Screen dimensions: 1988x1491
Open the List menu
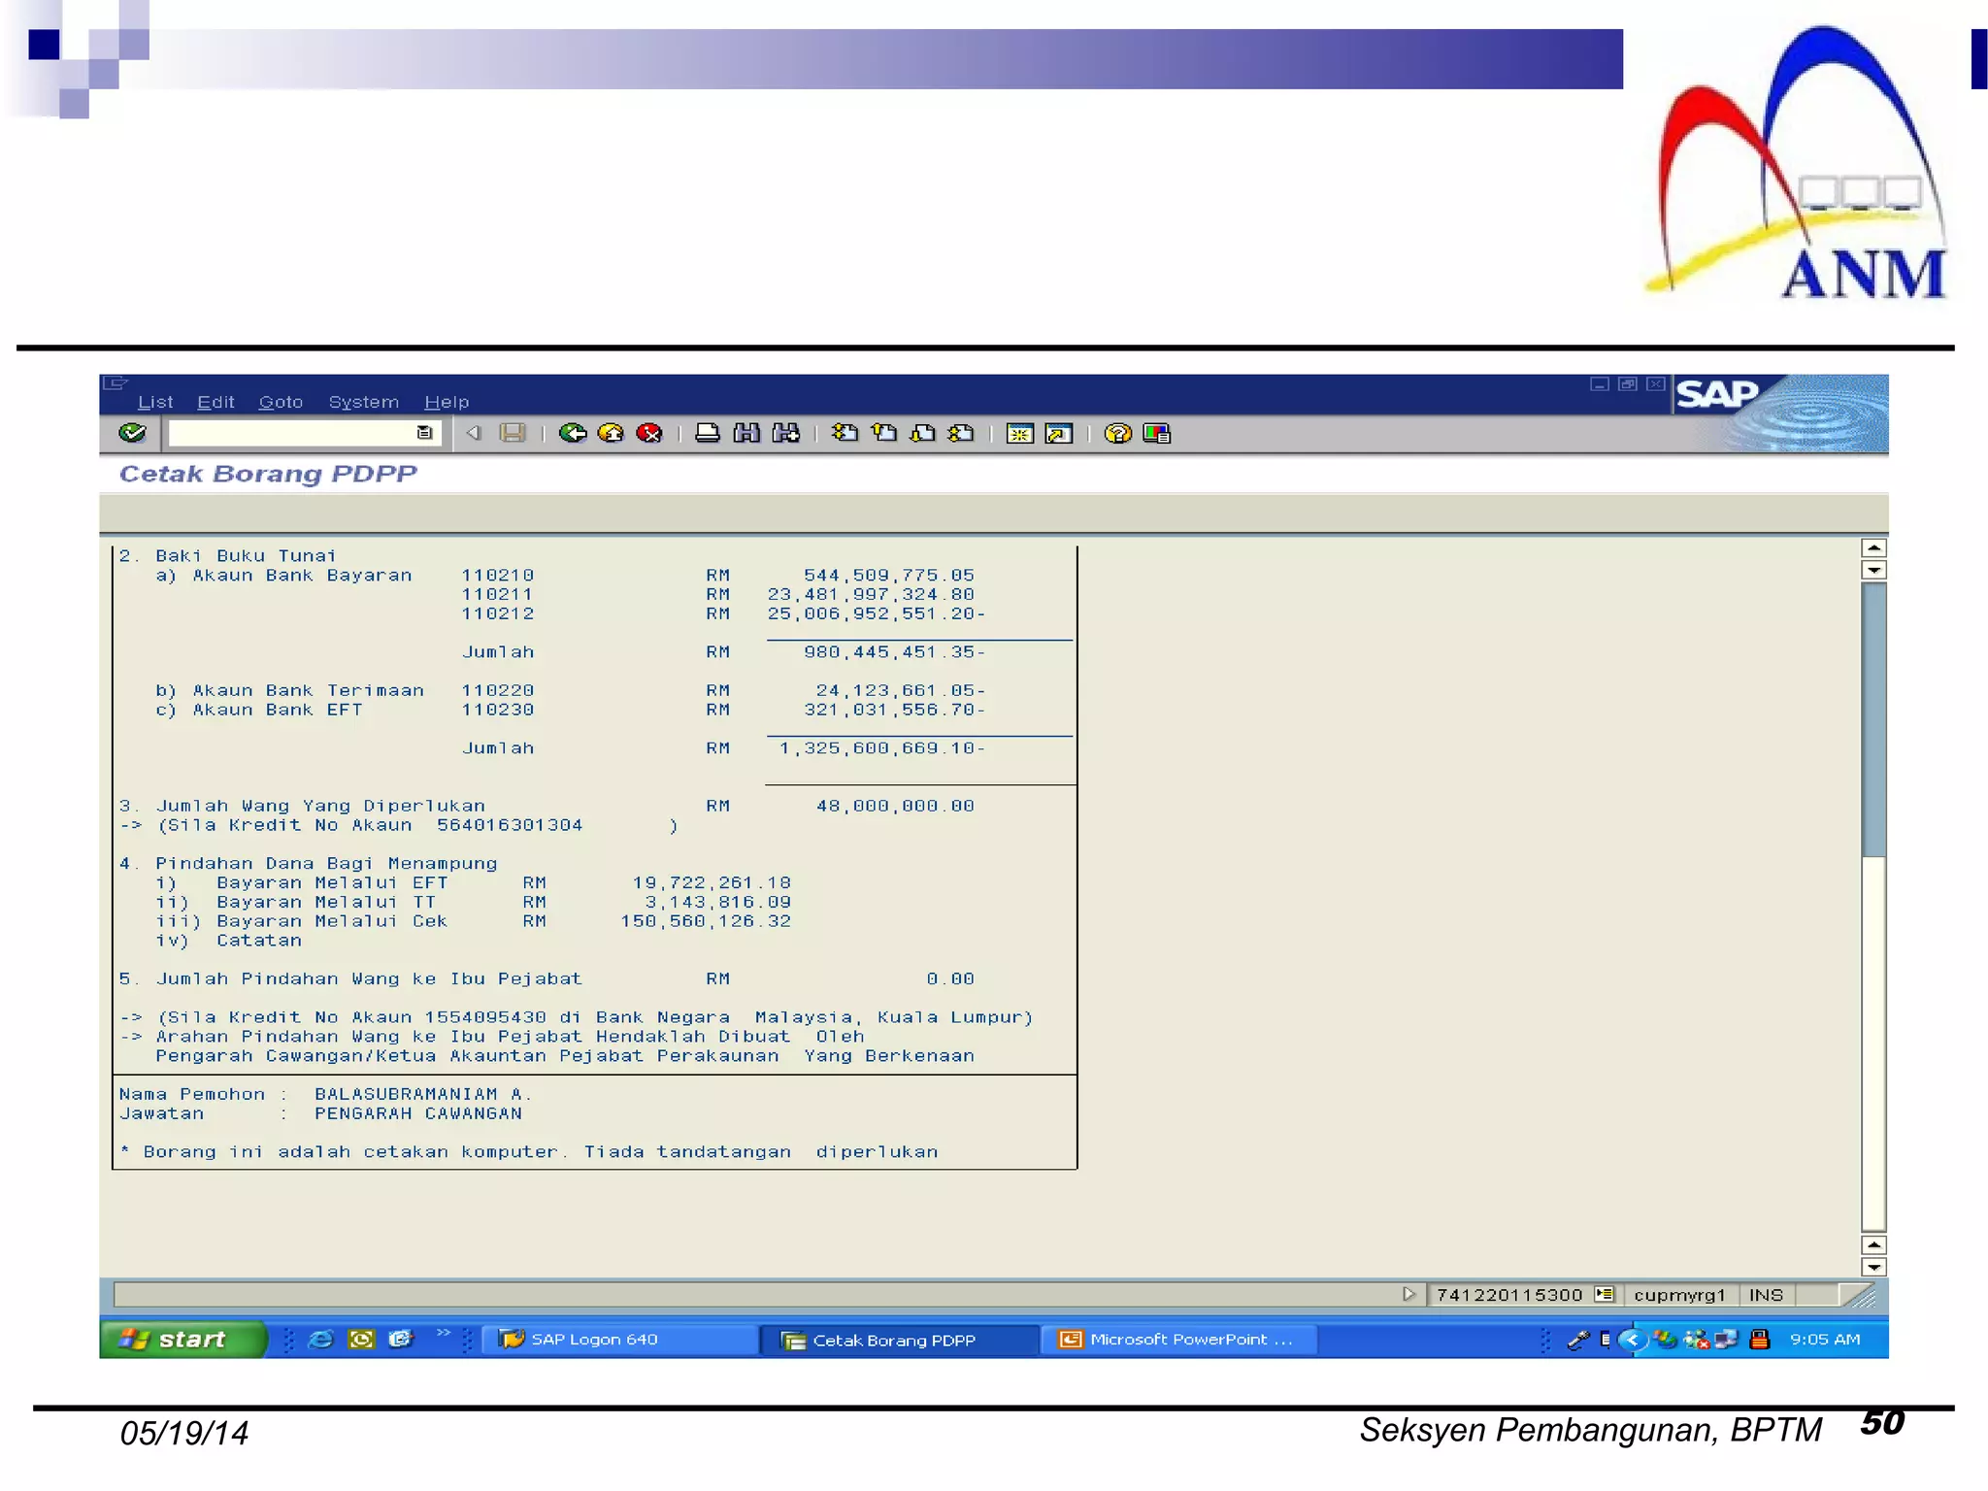tap(155, 402)
